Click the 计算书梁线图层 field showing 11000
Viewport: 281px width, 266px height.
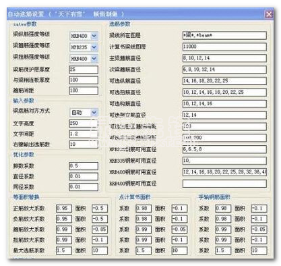click(224, 47)
